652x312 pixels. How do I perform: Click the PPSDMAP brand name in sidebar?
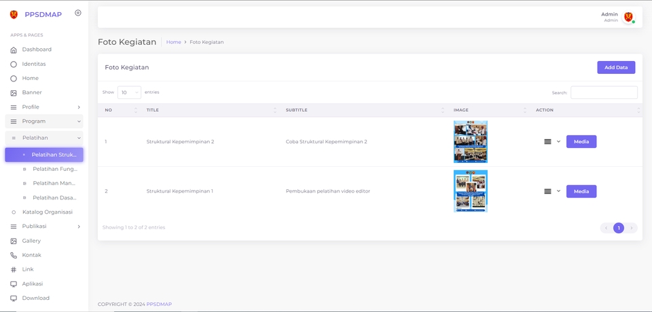coord(43,14)
